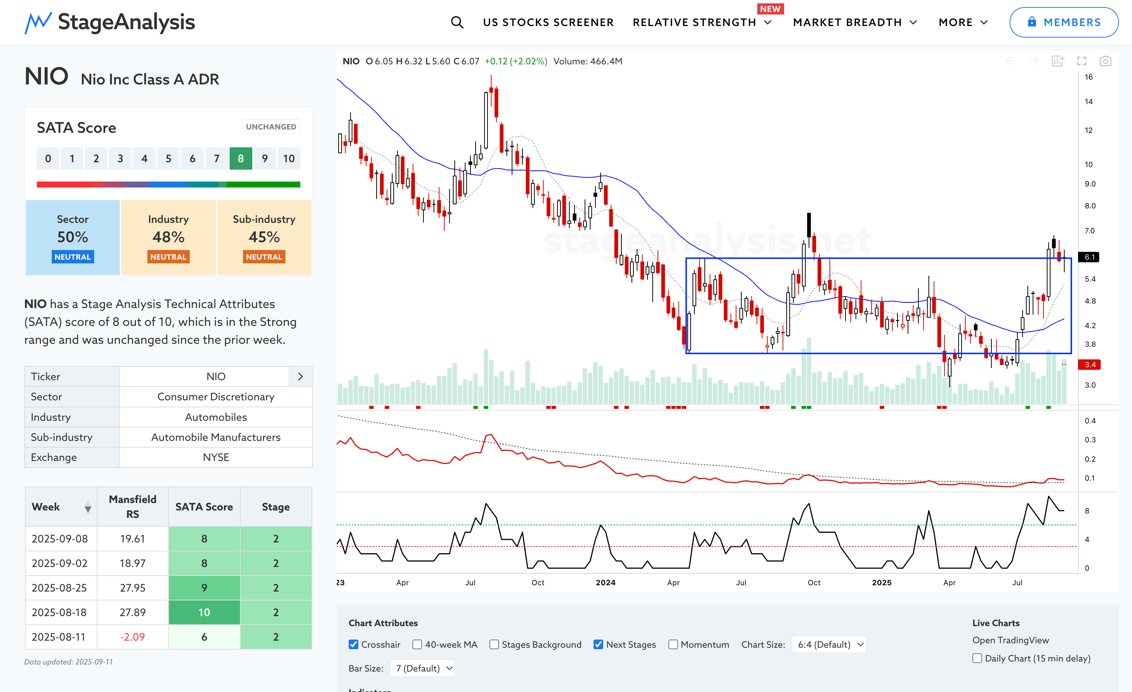Click the 6.1 current price label

(1089, 257)
